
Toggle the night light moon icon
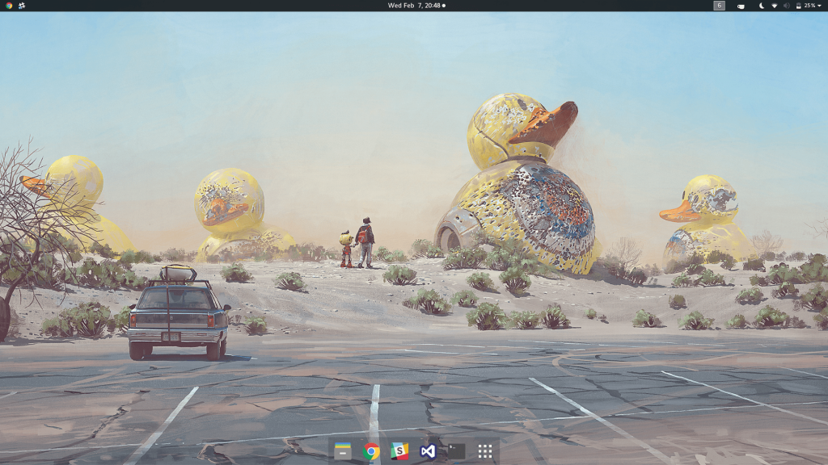coord(762,6)
